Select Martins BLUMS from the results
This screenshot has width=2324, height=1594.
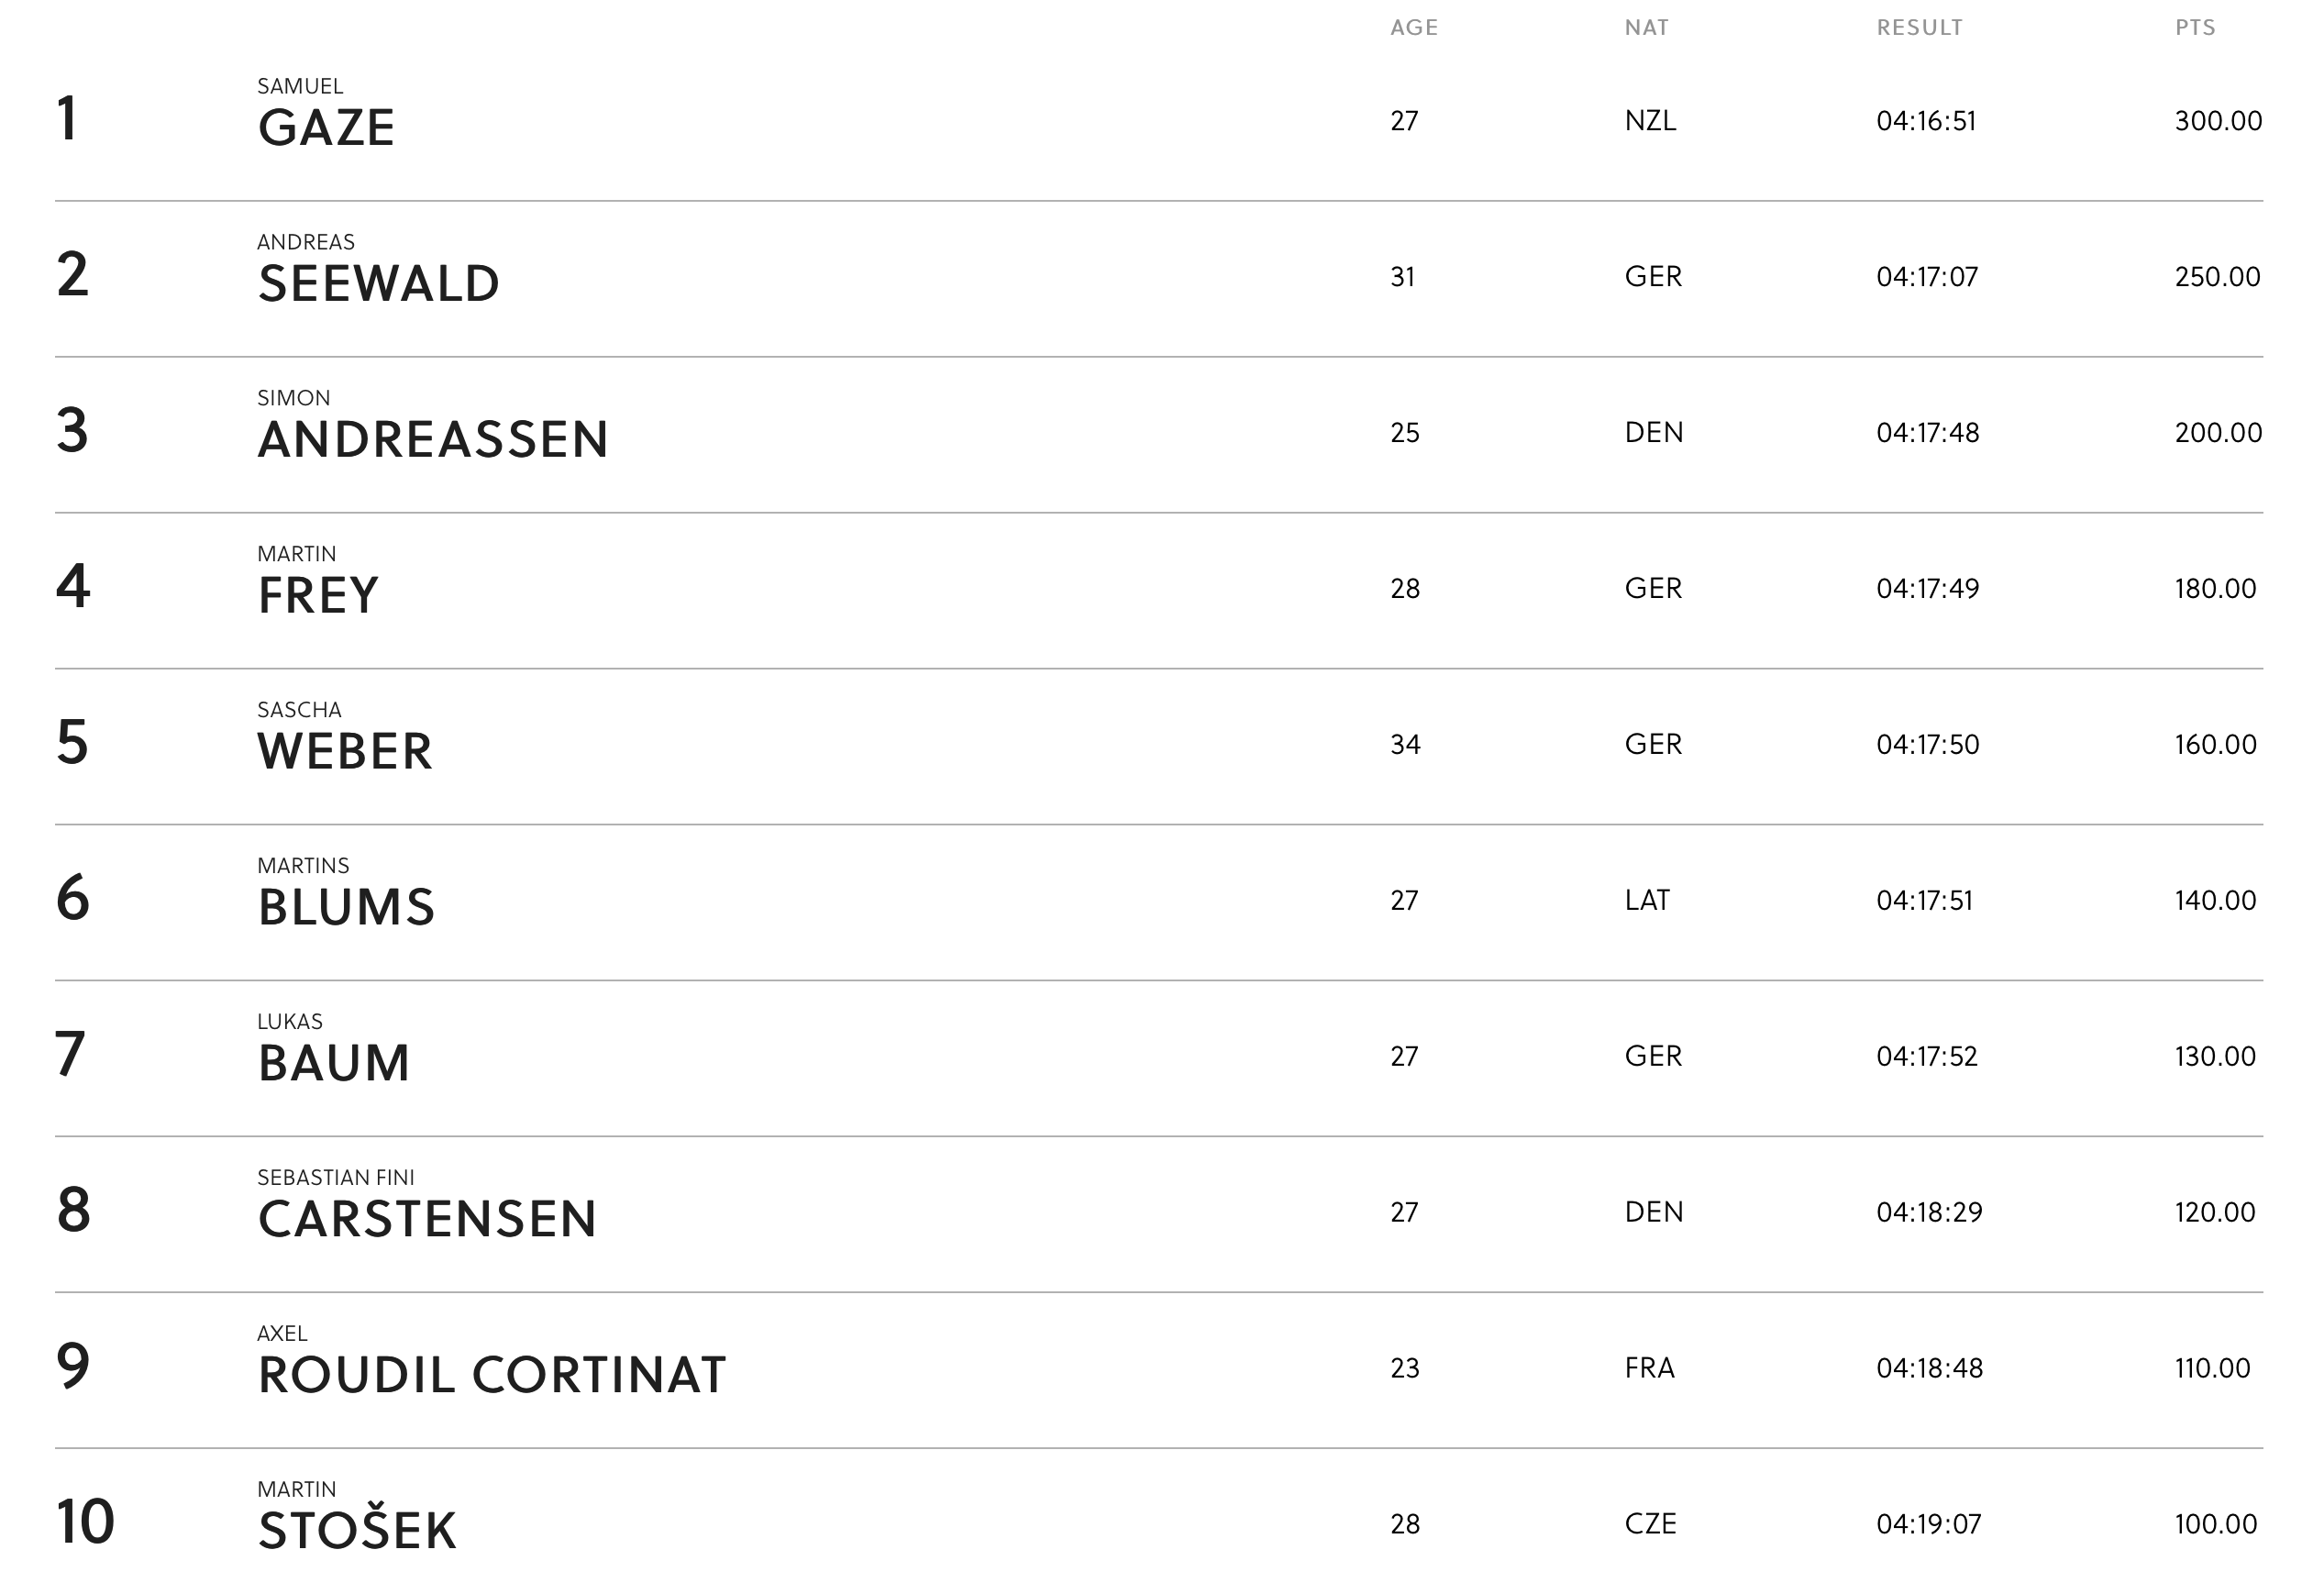coord(346,908)
